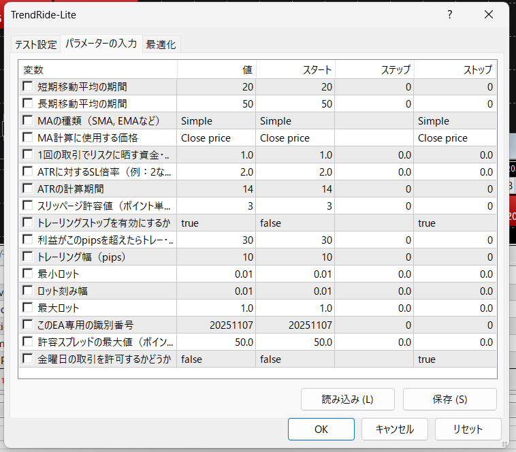Open the MAの種類 value dropdown showing Simple
Screen dimensions: 516x452
(216, 121)
